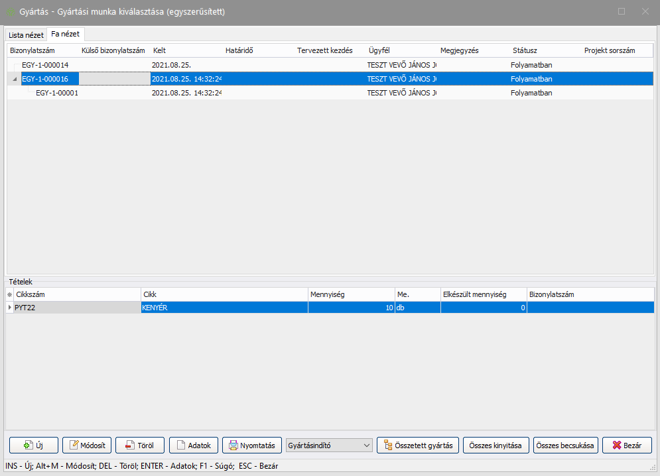The image size is (660, 476).
Task: Open the Gyártásindító dropdown
Action: tap(367, 446)
